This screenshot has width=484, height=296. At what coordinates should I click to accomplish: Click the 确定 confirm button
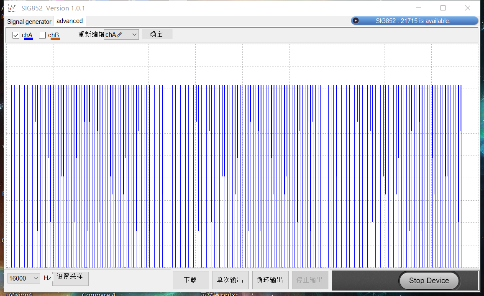tap(157, 34)
